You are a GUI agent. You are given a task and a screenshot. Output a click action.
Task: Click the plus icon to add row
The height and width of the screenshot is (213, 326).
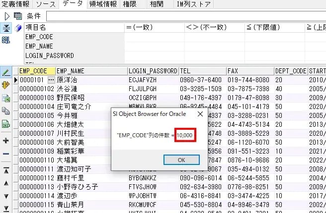(6, 141)
